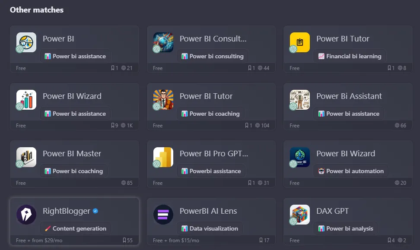Open the Power BI card logo icon

coord(26,42)
